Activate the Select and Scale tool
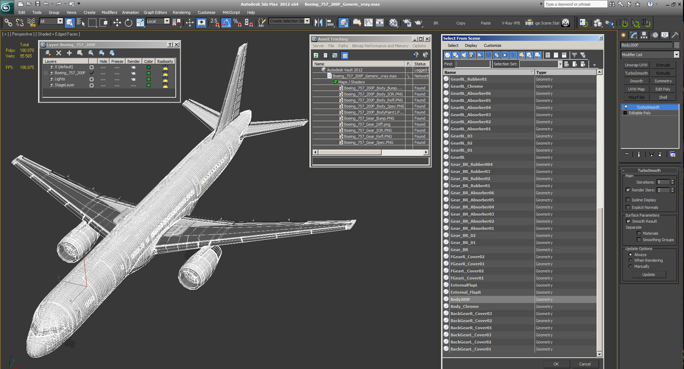Screen dimensions: 684x369 point(140,22)
